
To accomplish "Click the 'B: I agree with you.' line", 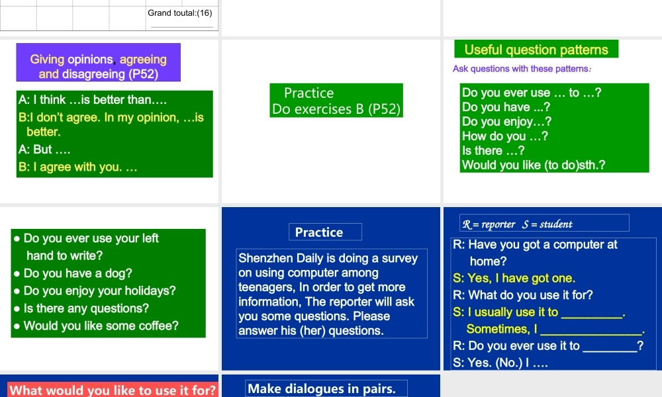I will [x=77, y=167].
